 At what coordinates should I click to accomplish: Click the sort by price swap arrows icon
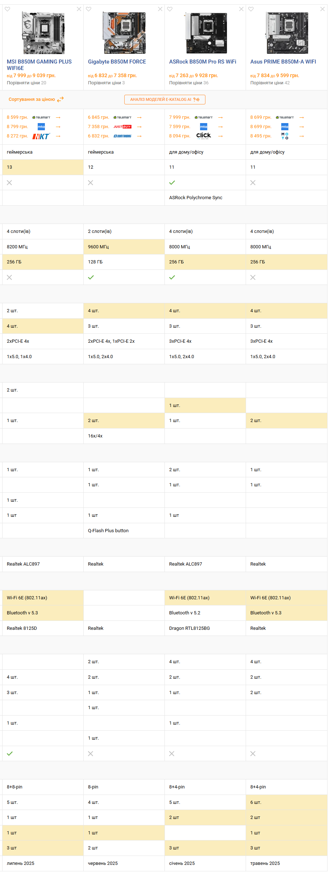[60, 99]
